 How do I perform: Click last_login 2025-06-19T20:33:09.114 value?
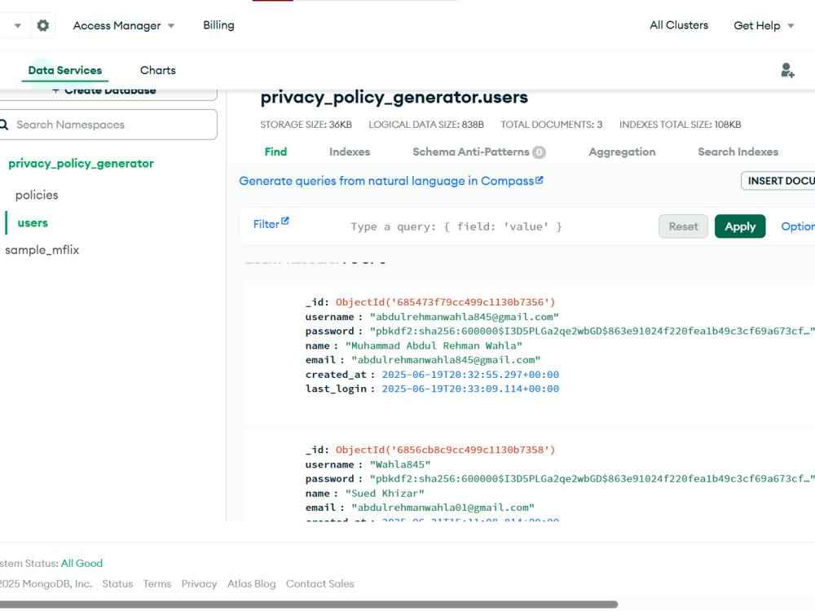(470, 389)
